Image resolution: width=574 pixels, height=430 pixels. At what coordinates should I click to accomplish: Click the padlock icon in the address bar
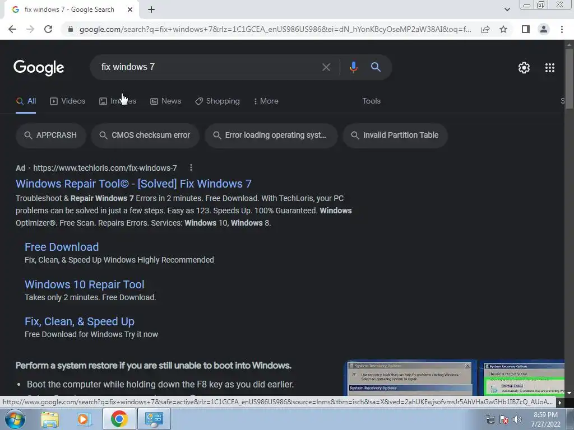click(71, 29)
